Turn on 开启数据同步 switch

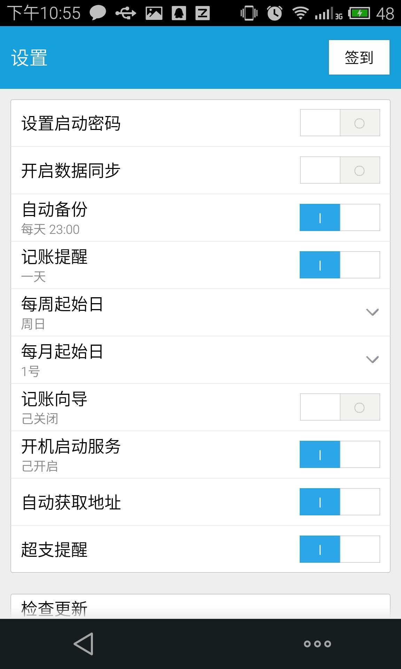click(340, 170)
